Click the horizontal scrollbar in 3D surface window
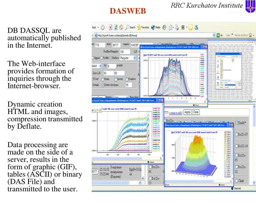The image size is (256, 203). 198,181
